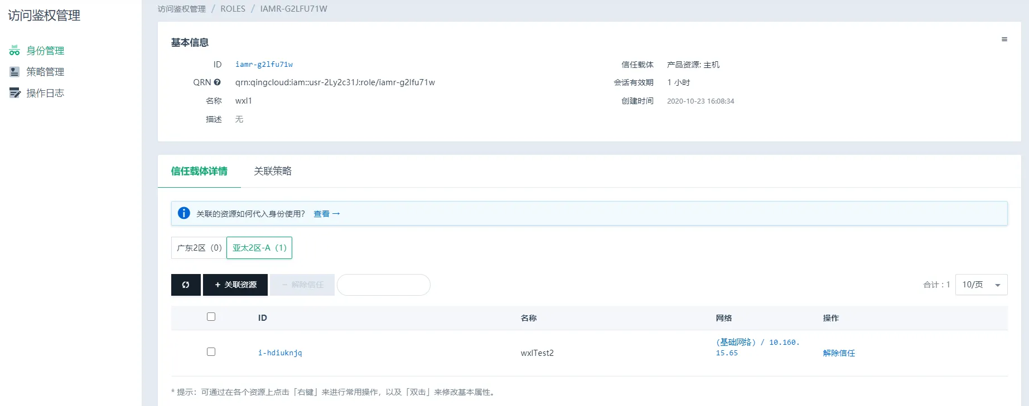Open the 10/页 page size dropdown
The height and width of the screenshot is (406, 1029).
tap(982, 285)
